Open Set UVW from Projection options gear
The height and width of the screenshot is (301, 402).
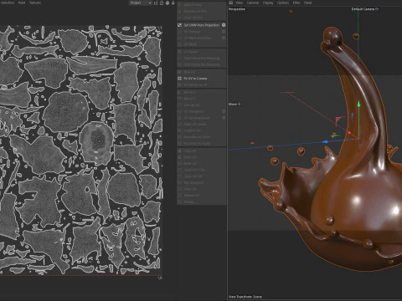click(x=224, y=25)
